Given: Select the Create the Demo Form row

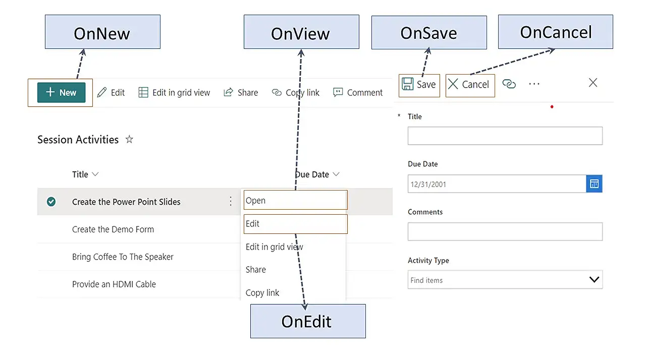Looking at the screenshot, I should [113, 229].
